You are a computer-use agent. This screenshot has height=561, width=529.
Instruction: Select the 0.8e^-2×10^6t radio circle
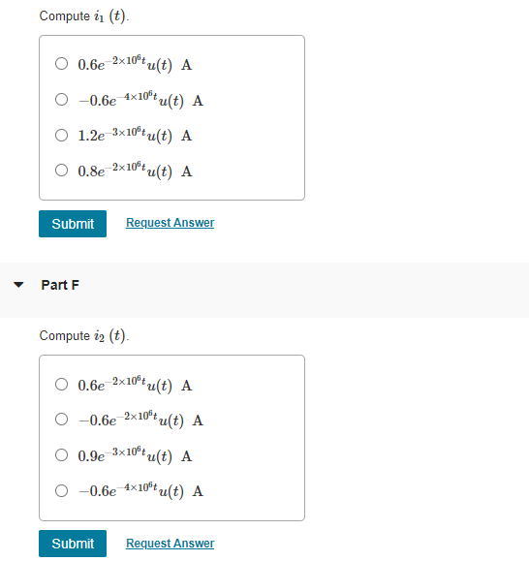[x=61, y=170]
